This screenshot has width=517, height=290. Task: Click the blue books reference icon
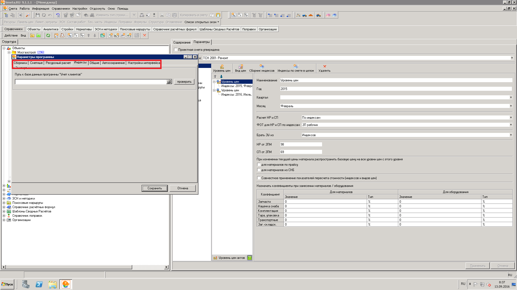334,15
